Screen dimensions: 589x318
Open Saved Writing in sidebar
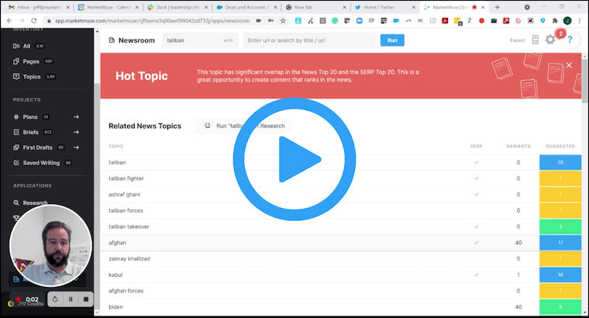[42, 163]
